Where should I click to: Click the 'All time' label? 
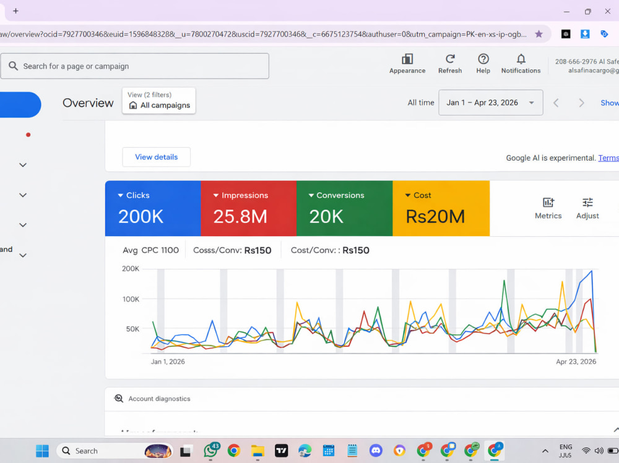(x=421, y=103)
